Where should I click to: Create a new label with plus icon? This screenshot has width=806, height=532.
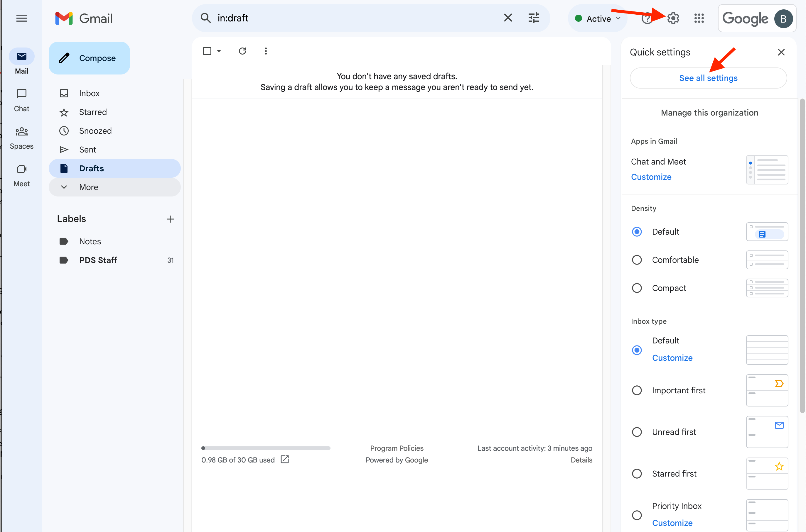170,219
